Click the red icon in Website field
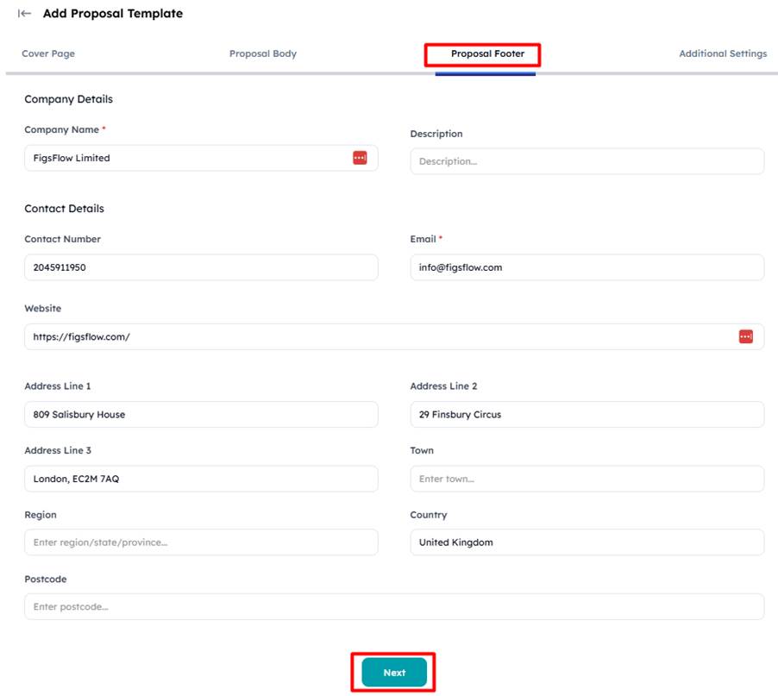This screenshot has height=696, width=778. [x=746, y=336]
